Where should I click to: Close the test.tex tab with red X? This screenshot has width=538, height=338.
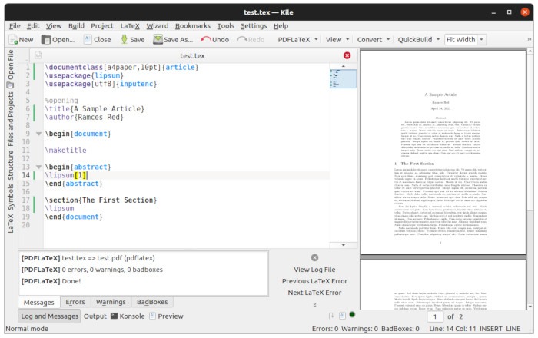[347, 55]
